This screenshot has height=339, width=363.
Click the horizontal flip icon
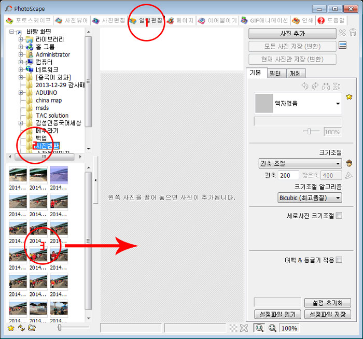click(326, 87)
